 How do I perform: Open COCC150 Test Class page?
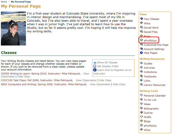pos(37,80)
